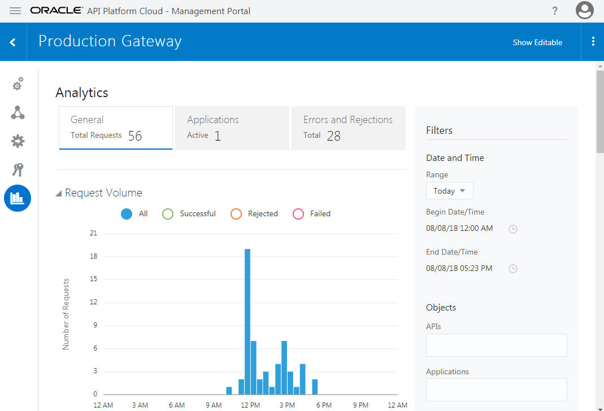Click the last chart bar before 6 PM
The image size is (604, 411).
[315, 387]
